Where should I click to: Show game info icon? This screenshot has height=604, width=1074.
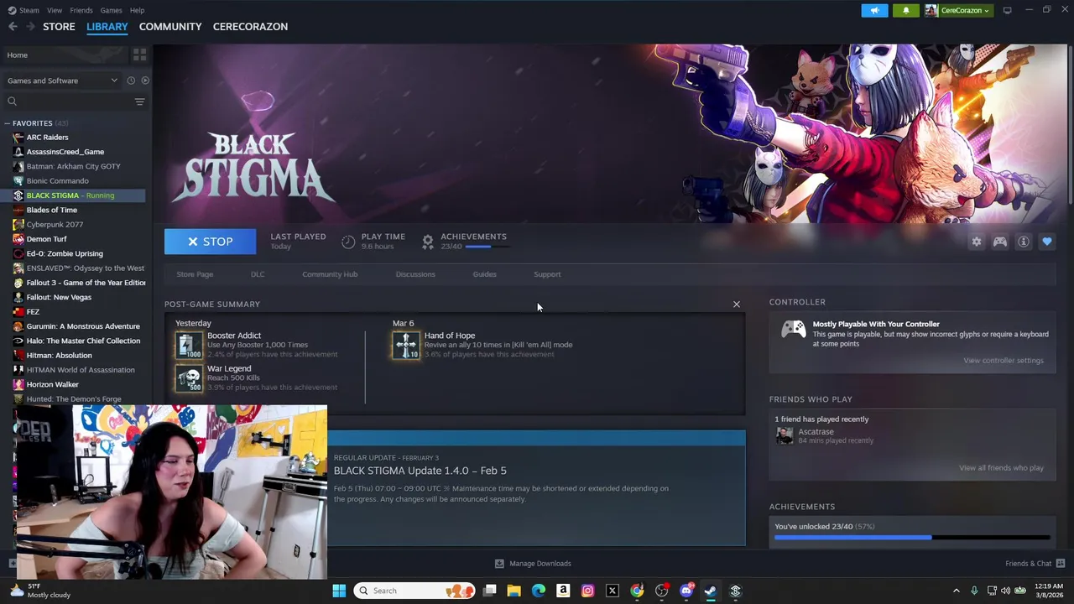[x=1023, y=242]
